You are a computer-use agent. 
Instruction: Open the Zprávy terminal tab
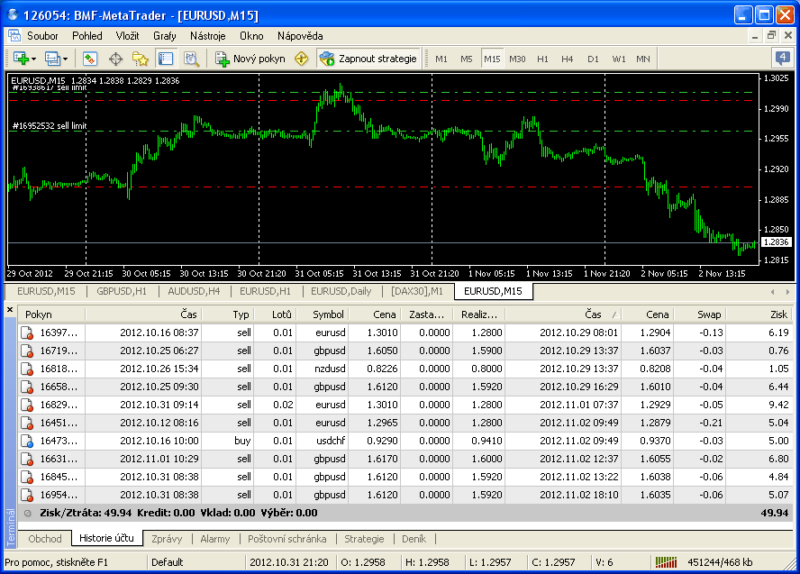click(x=167, y=539)
